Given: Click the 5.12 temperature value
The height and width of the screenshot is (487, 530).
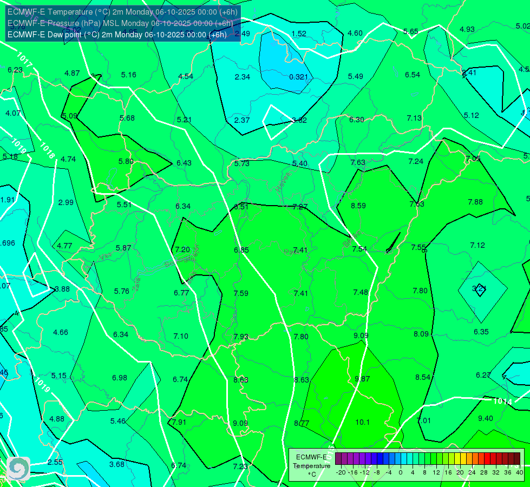Looking at the screenshot, I should (x=471, y=115).
